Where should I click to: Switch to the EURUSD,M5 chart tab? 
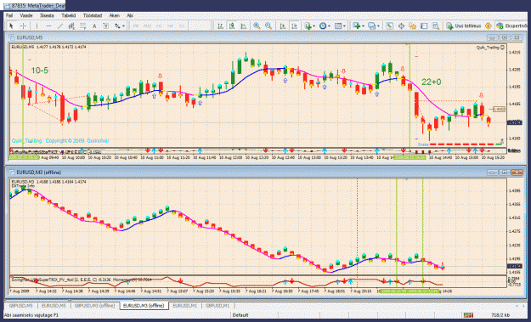[54, 306]
